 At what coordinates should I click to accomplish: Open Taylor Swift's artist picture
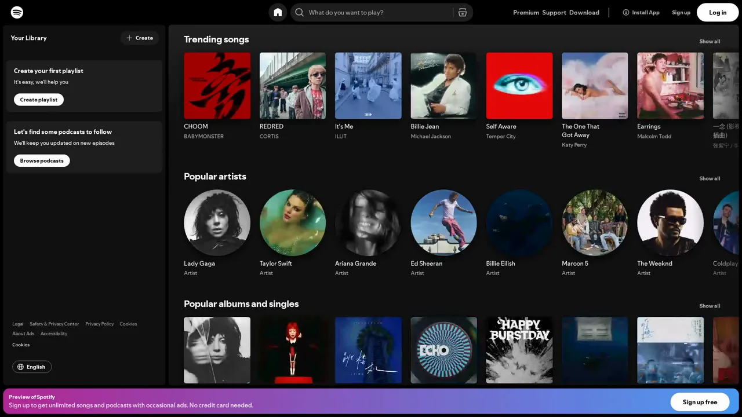pos(293,222)
